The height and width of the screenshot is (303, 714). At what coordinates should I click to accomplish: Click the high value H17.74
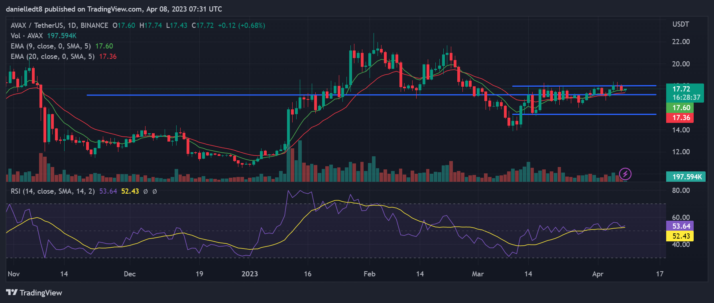click(x=151, y=25)
